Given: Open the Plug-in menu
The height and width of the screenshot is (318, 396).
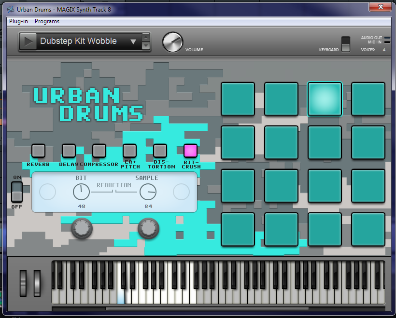Looking at the screenshot, I should click(x=18, y=21).
